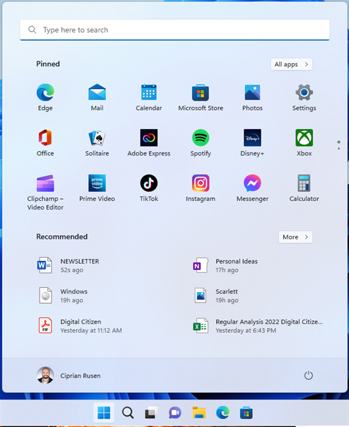
Task: Open Ciprian Rusen user account menu
Action: (x=69, y=376)
